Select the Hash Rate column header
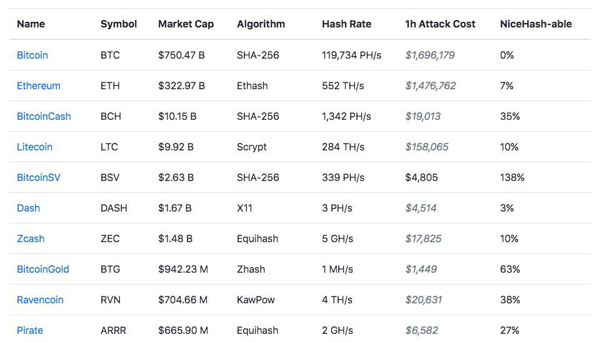The width and height of the screenshot is (597, 342). [x=346, y=24]
